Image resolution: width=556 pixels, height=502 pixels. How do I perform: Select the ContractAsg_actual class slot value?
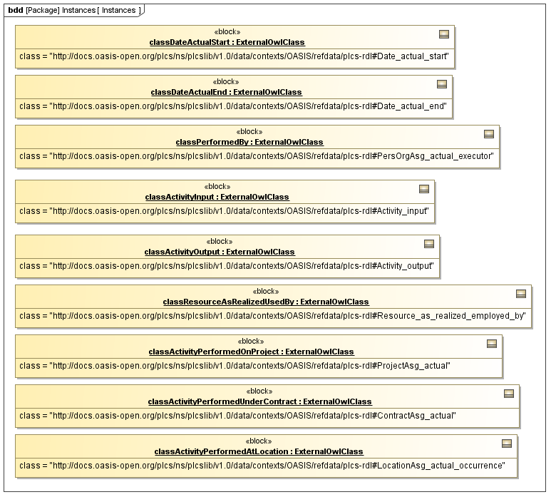click(237, 416)
